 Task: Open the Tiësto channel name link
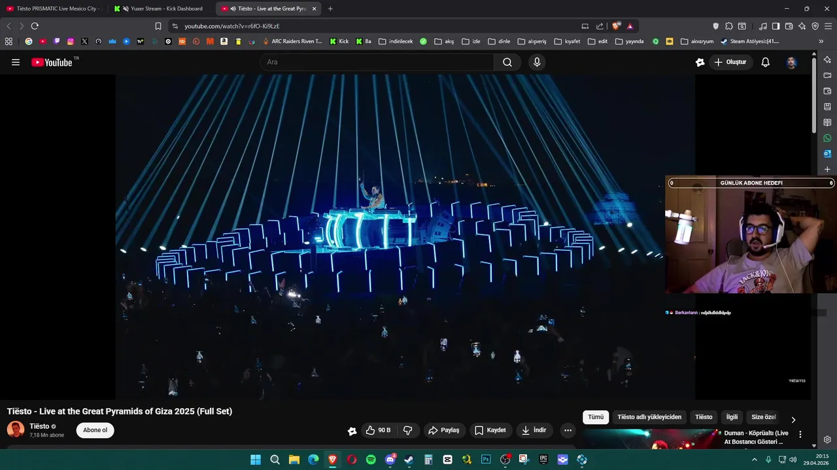[39, 426]
